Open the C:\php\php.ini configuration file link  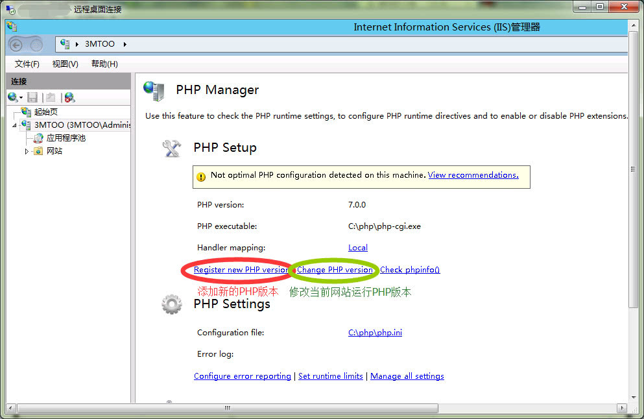pos(375,332)
